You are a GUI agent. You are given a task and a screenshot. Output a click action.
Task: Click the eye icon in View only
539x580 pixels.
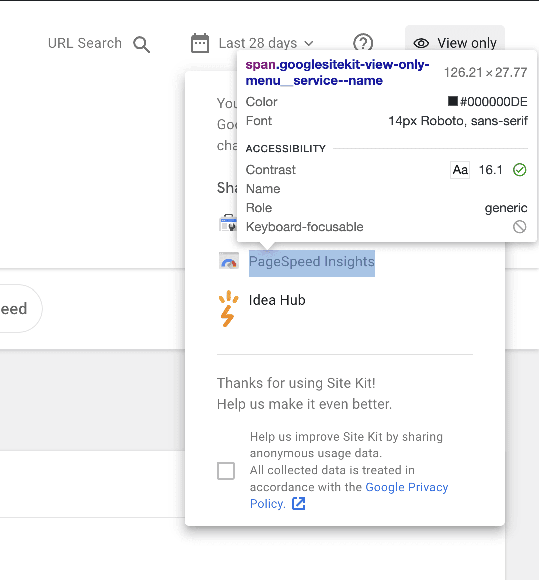point(421,43)
